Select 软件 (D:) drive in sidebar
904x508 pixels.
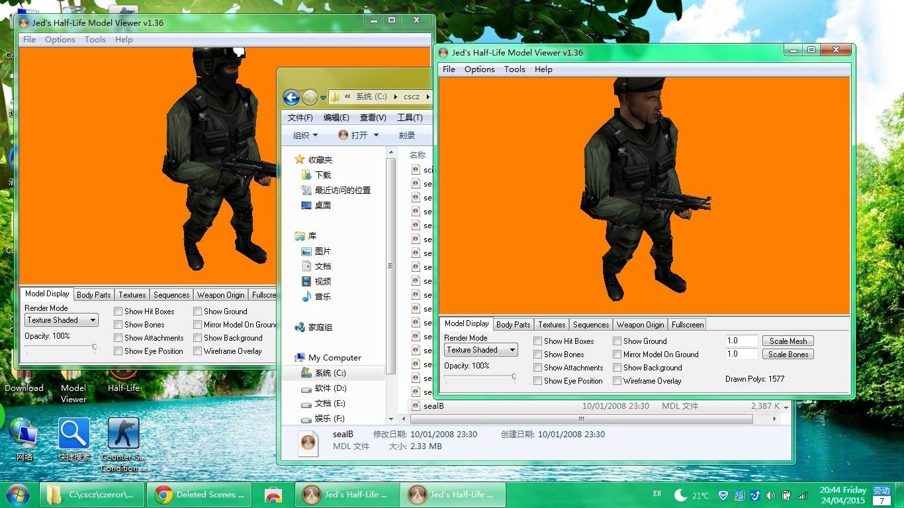[324, 388]
